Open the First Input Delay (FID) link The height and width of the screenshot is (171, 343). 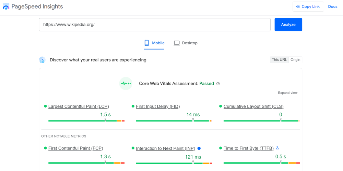158,106
